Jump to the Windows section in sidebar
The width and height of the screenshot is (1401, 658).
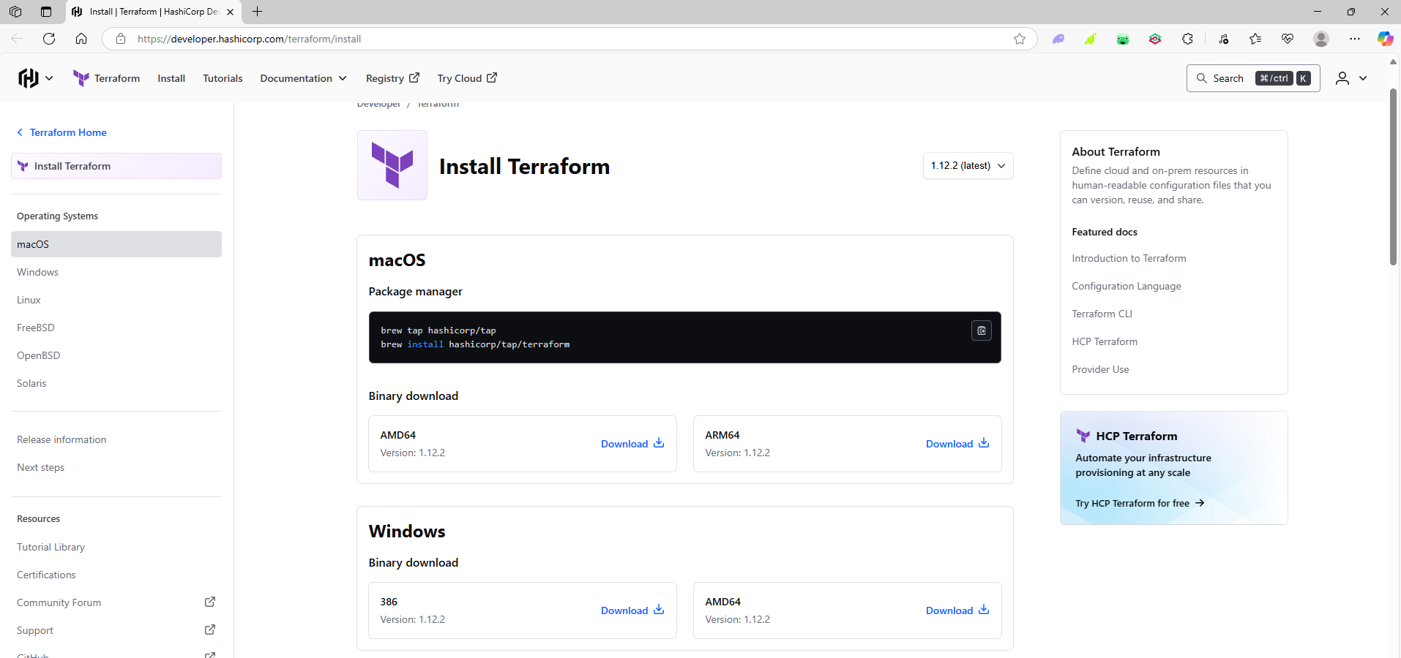coord(37,272)
